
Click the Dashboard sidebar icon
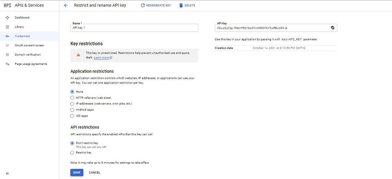pyautogui.click(x=8, y=18)
